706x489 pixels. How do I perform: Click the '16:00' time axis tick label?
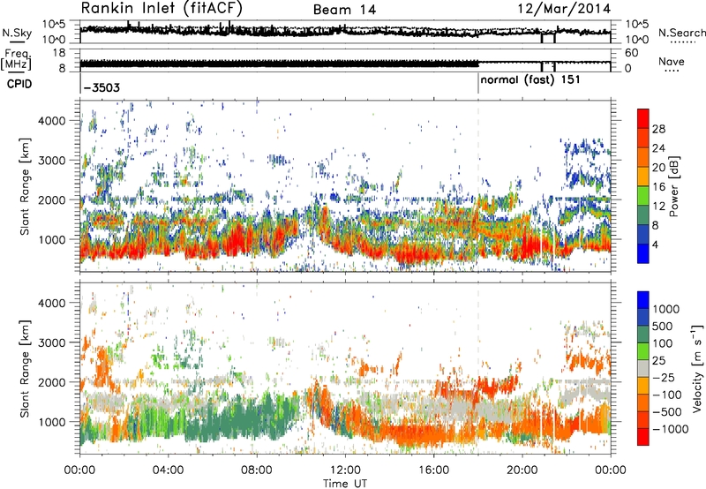pos(433,470)
